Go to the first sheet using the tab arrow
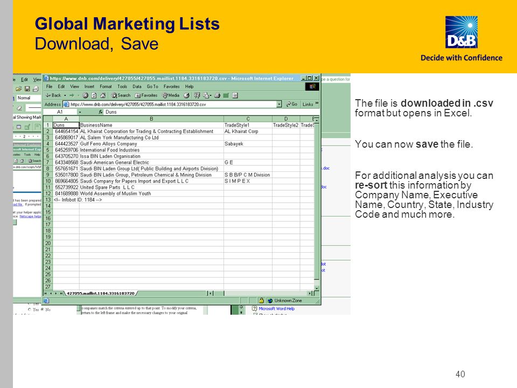 45,293
